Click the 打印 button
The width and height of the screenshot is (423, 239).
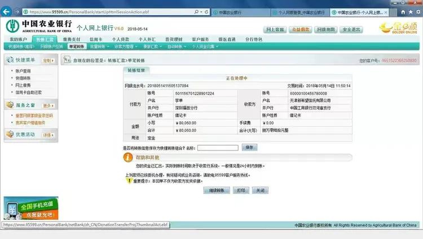click(x=241, y=191)
